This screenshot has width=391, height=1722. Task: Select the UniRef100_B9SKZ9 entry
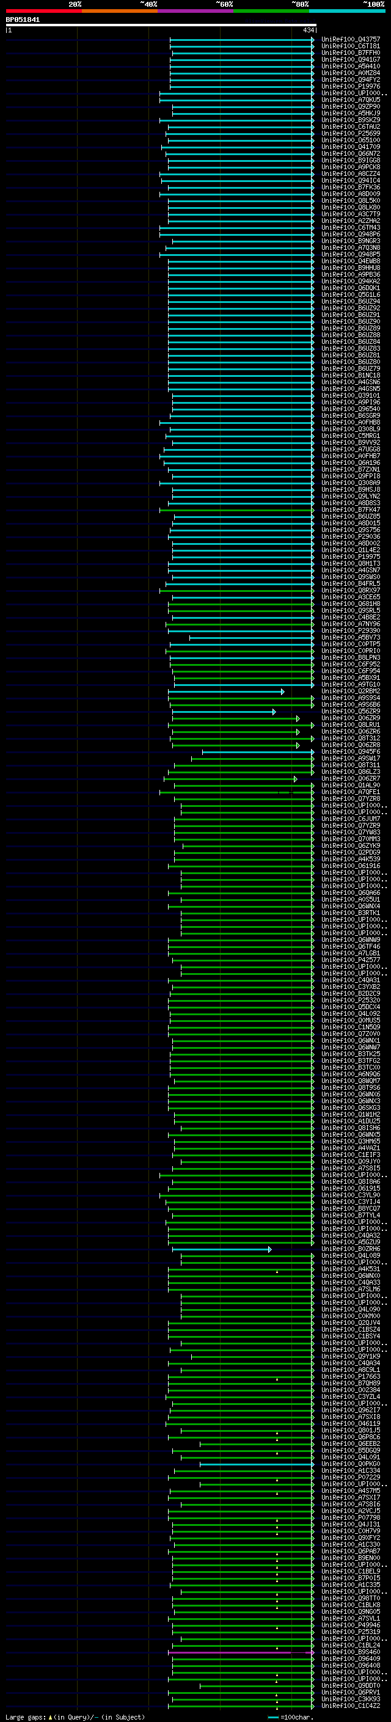[350, 120]
